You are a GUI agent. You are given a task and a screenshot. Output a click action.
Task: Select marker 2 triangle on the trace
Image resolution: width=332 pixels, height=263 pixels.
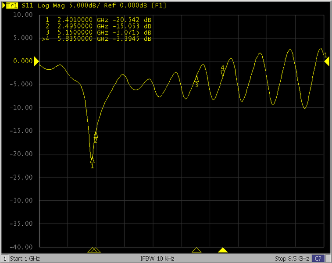[x=96, y=135]
